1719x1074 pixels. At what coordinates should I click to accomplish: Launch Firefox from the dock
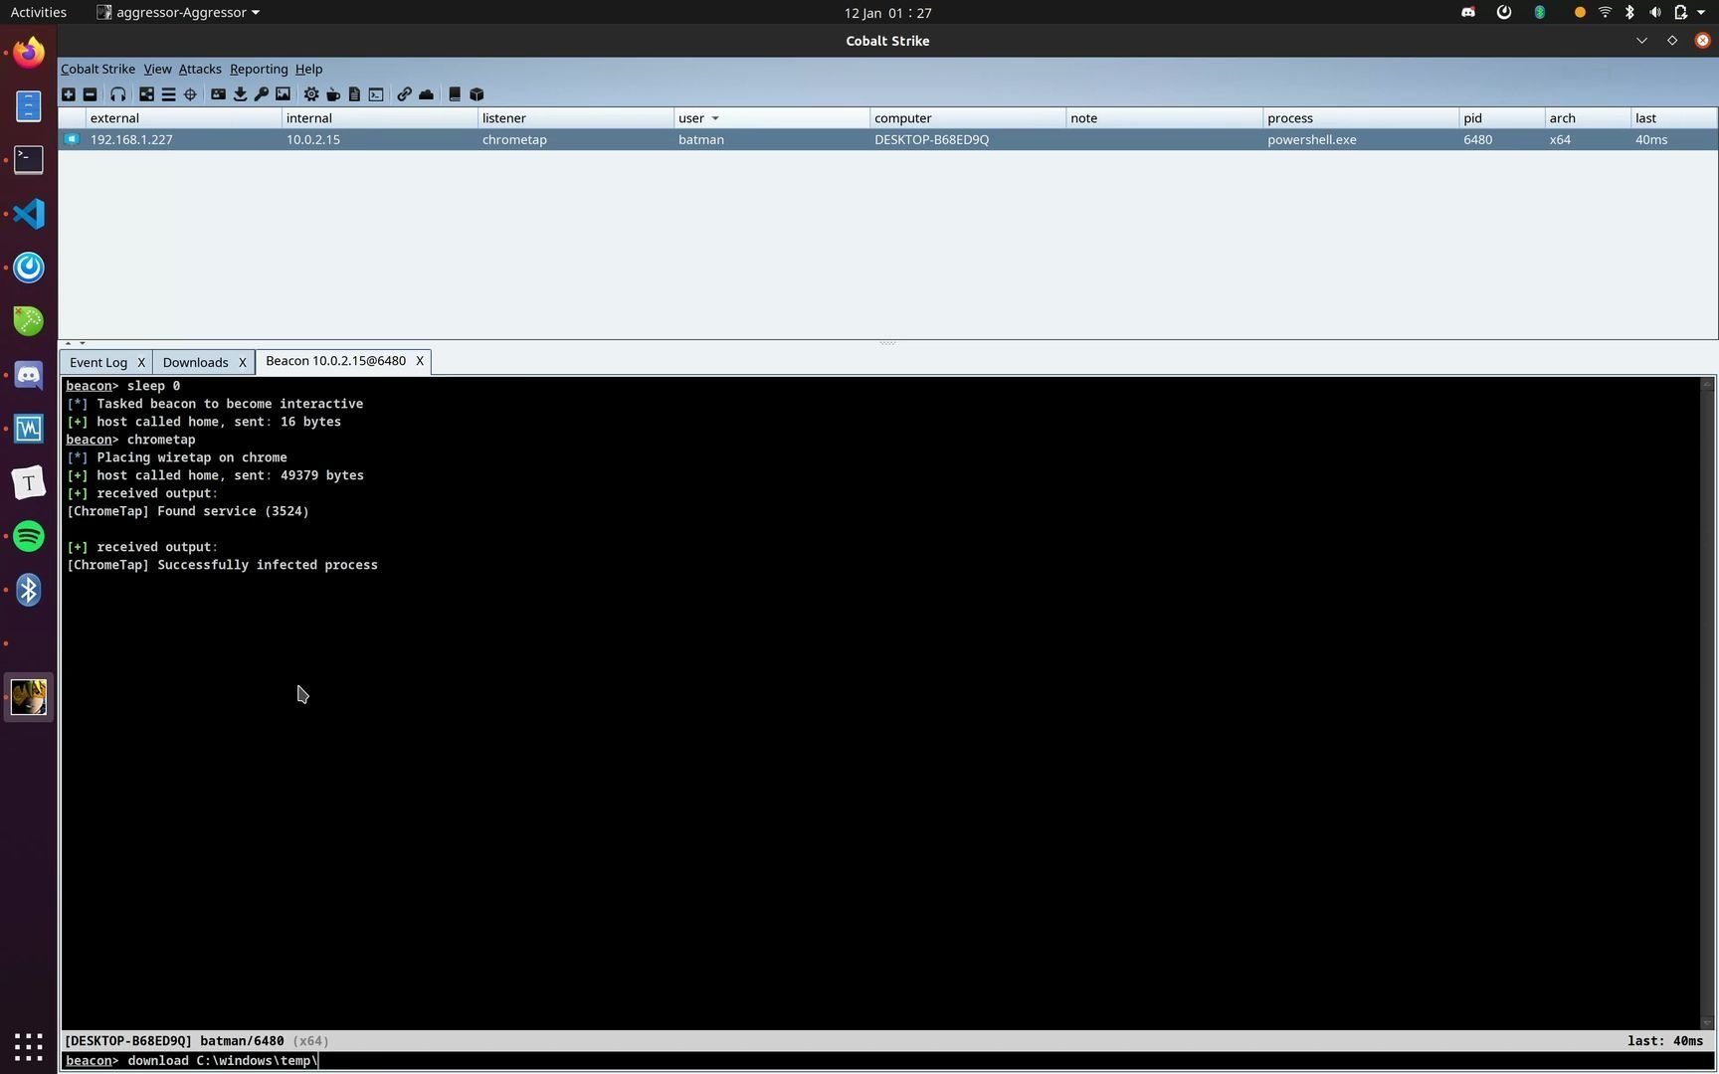(29, 52)
